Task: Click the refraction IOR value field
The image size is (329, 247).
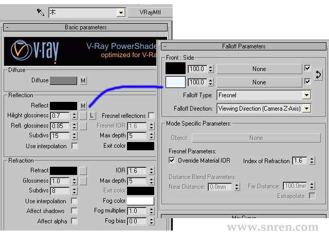Action: pos(137,171)
